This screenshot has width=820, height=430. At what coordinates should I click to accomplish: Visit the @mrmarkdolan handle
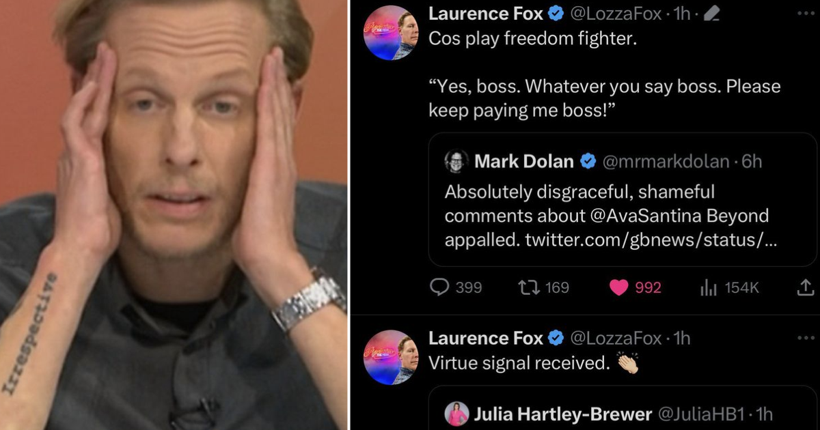tap(665, 162)
